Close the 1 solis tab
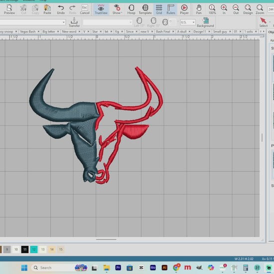Viewport: 274px width, 274px height. coord(256,31)
